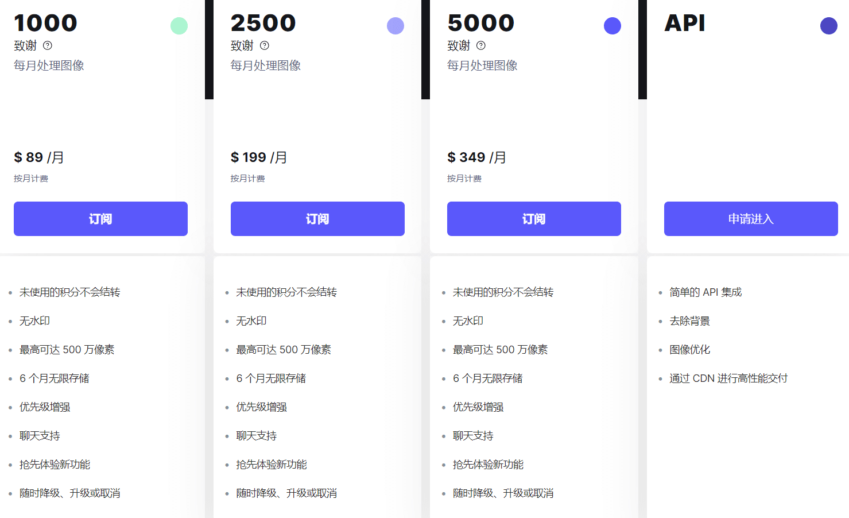Screen dimensions: 849x518
Task: Click the 通过 CDN 进行高性能交付 feature item
Action: click(x=728, y=378)
